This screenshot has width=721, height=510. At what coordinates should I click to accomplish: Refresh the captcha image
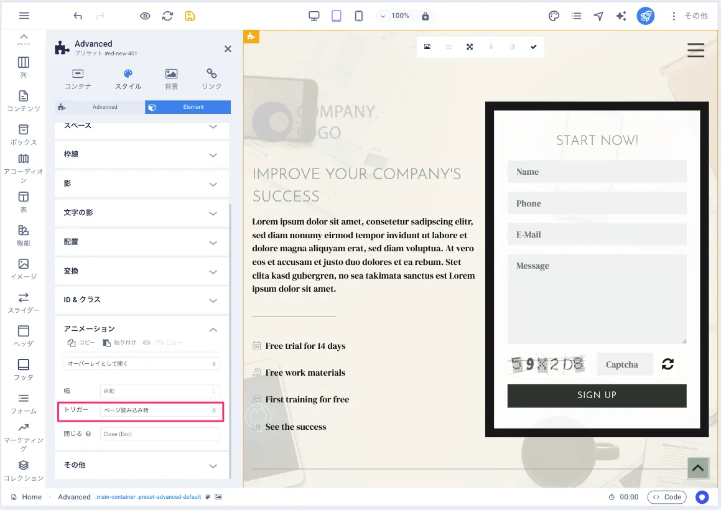(668, 364)
